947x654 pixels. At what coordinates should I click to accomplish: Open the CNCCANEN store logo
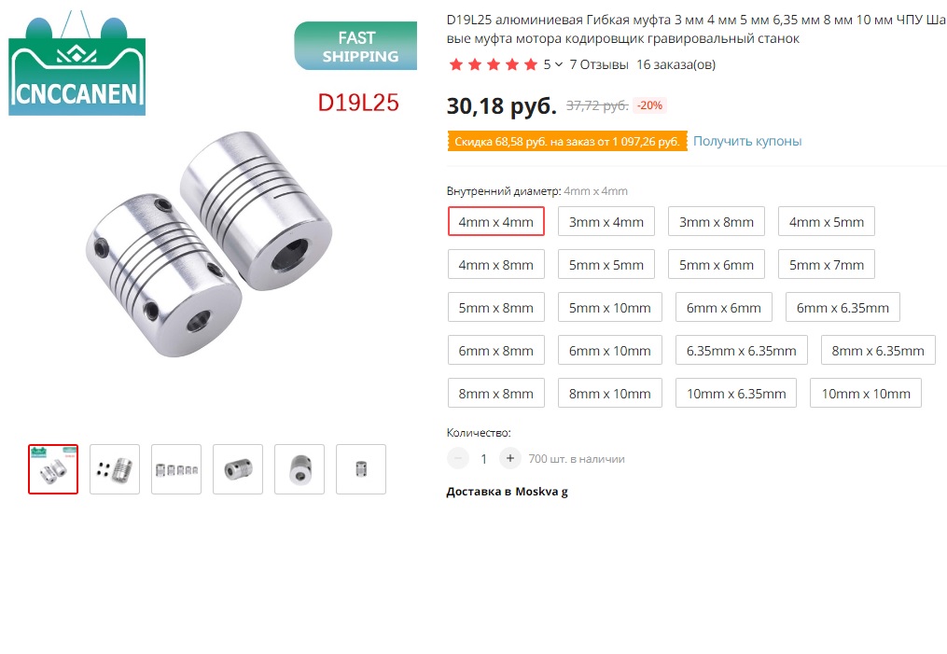click(x=77, y=63)
